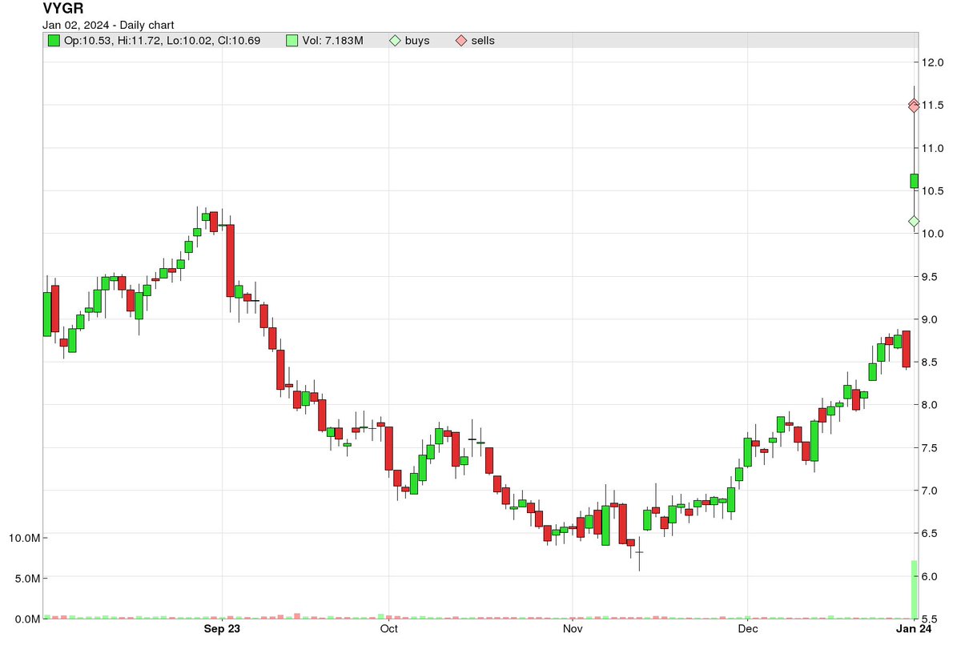Screen dimensions: 961x657
Task: Click the 'Oct' date axis label
Action: [x=388, y=629]
